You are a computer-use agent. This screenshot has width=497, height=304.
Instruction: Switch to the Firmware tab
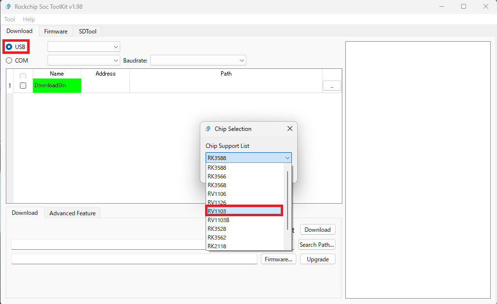56,31
